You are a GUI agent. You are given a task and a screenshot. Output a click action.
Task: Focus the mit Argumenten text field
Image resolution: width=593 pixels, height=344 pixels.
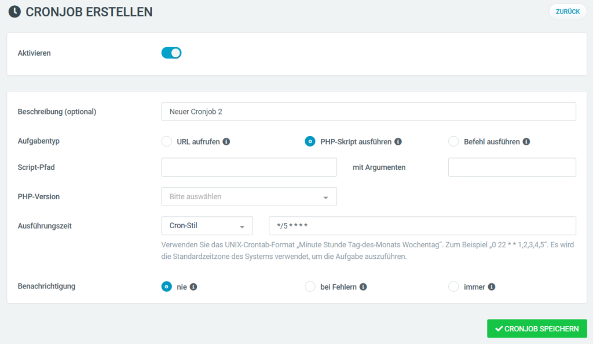click(512, 167)
